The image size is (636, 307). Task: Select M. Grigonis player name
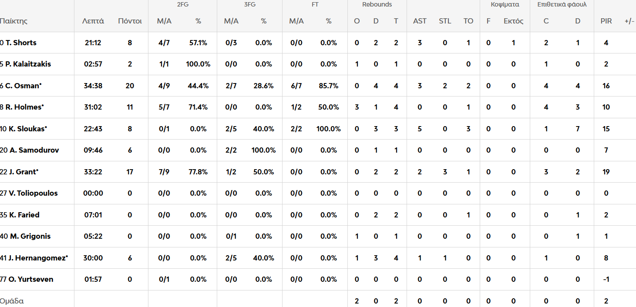(x=30, y=236)
